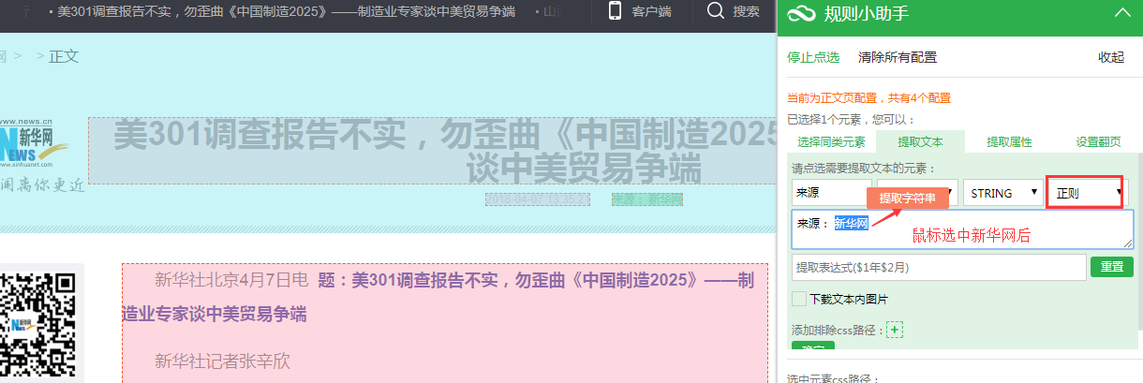This screenshot has width=1143, height=383.
Task: Click the 提取表达式 input field
Action: (939, 267)
